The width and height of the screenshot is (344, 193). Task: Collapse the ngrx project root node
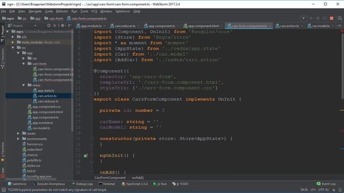click(x=8, y=32)
